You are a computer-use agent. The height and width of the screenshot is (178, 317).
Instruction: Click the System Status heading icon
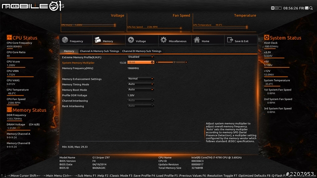(266, 38)
